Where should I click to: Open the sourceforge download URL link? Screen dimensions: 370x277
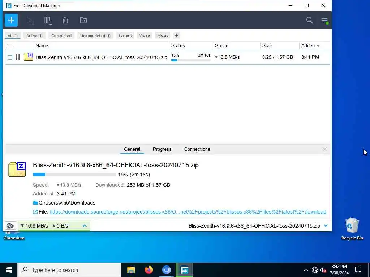(x=188, y=212)
